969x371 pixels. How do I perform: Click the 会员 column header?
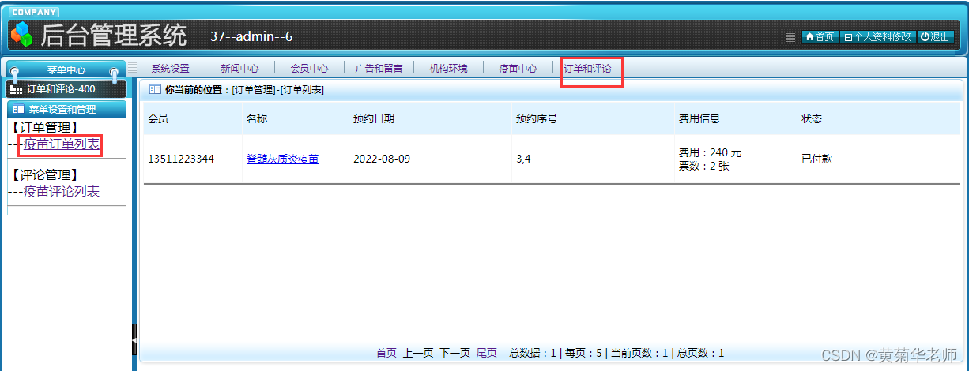158,119
